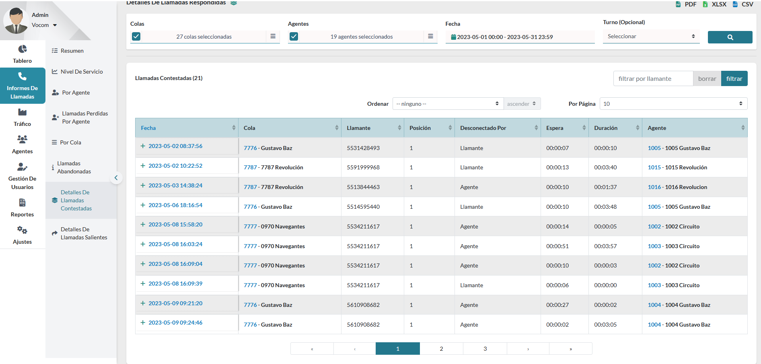Open the Tablero dashboard icon

coord(23,49)
